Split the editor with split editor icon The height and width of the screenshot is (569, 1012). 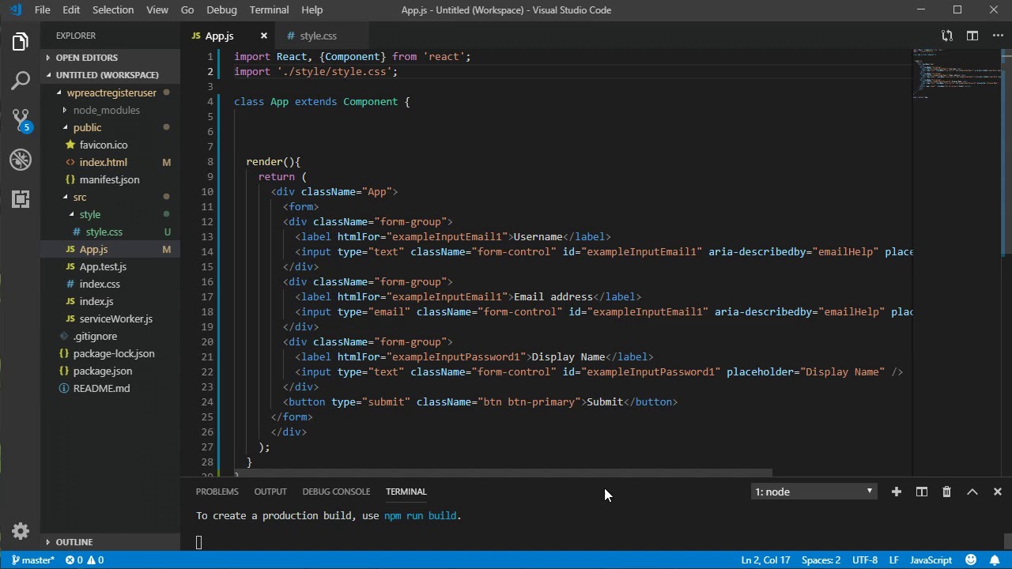coord(972,36)
